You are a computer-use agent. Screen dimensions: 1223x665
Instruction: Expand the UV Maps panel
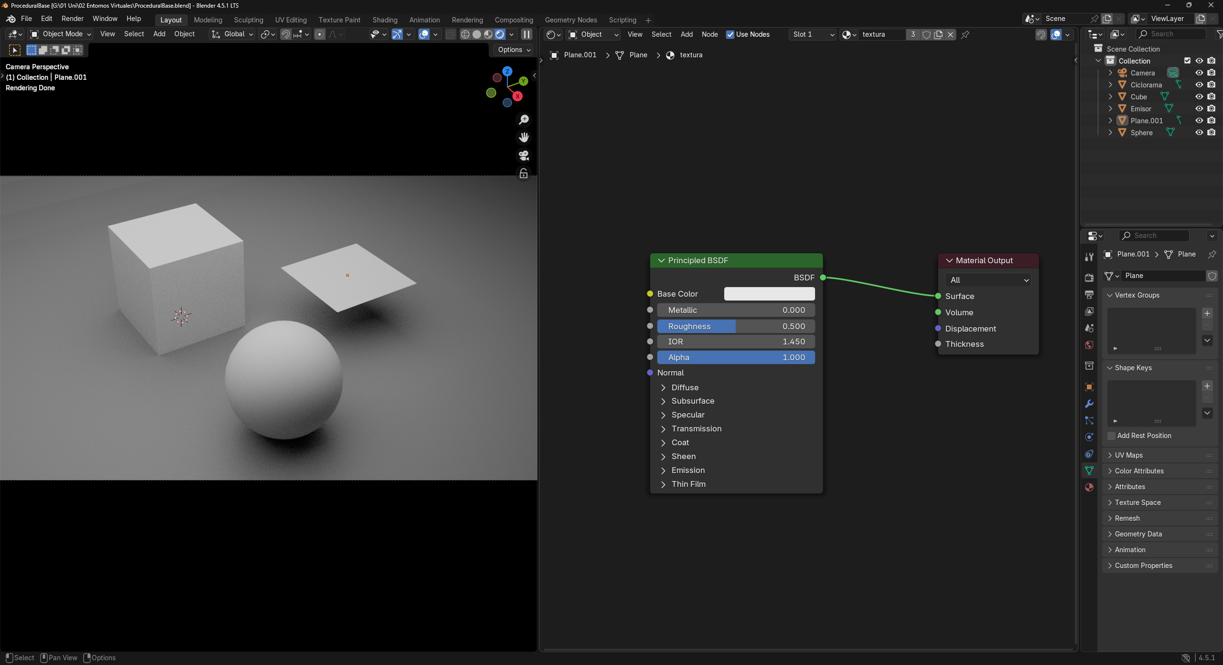point(1128,455)
